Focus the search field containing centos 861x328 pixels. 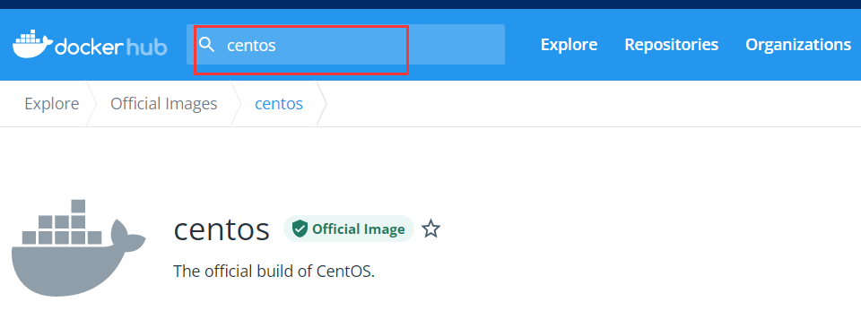point(345,45)
